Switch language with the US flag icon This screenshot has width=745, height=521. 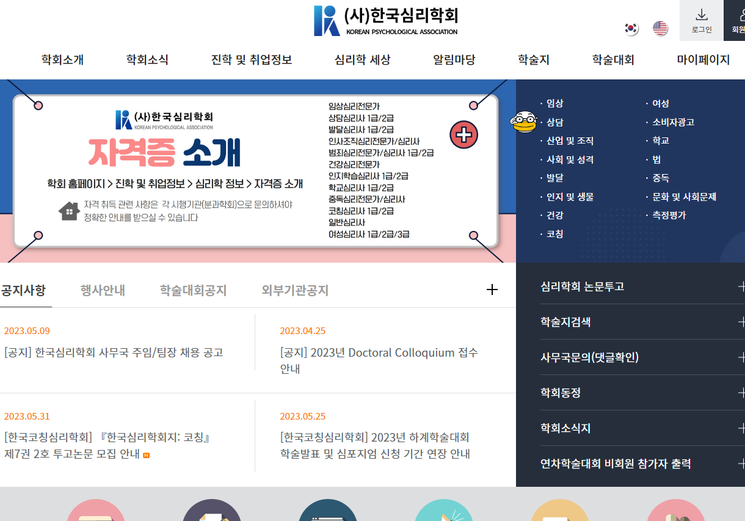(x=660, y=28)
